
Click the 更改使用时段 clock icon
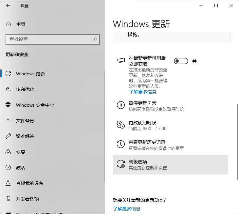121,125
